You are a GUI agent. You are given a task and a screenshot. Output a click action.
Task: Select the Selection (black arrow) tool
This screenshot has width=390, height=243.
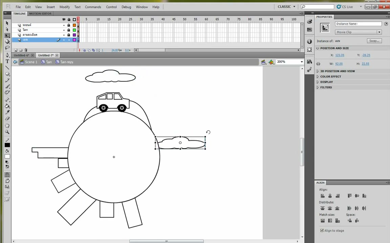tap(7, 23)
